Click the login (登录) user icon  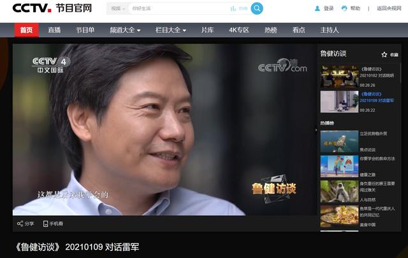point(317,8)
